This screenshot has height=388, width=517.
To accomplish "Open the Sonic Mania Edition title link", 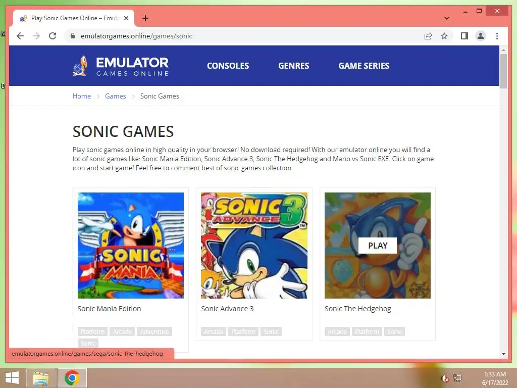I will tap(109, 309).
